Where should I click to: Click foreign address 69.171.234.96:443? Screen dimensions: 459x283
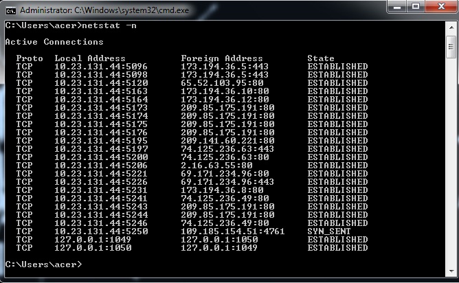coord(227,182)
